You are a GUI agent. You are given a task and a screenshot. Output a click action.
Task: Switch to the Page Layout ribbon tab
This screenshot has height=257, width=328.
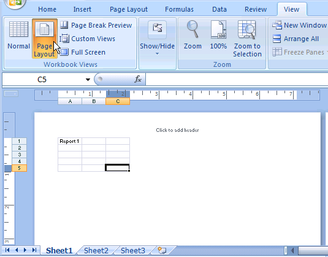129,9
